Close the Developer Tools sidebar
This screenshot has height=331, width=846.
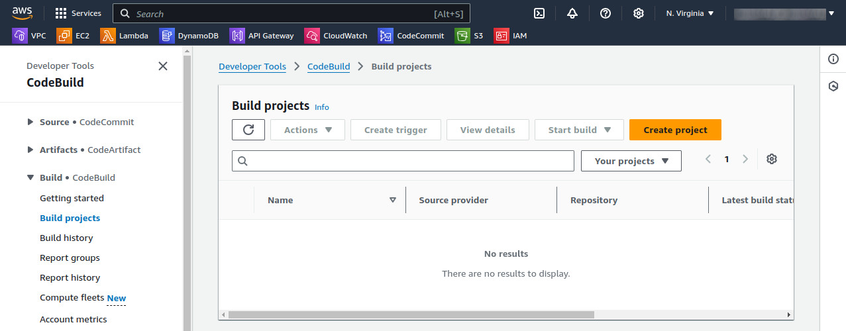pos(163,66)
